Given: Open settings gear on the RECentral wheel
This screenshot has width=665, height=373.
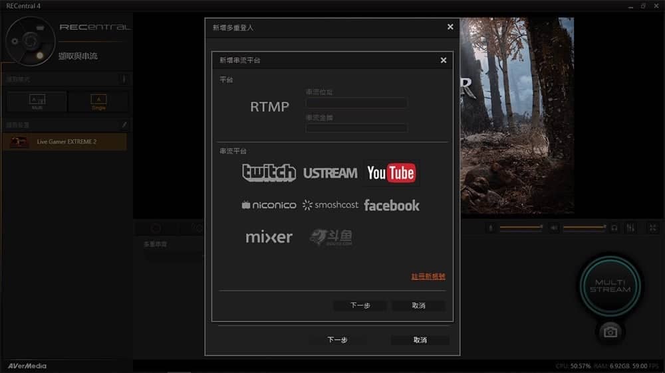Looking at the screenshot, I should (15, 41).
